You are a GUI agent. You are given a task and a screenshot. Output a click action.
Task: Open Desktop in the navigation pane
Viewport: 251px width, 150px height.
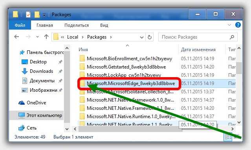coord(38,62)
